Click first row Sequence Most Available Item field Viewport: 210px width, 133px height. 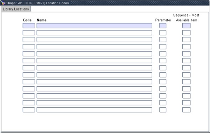click(187, 26)
